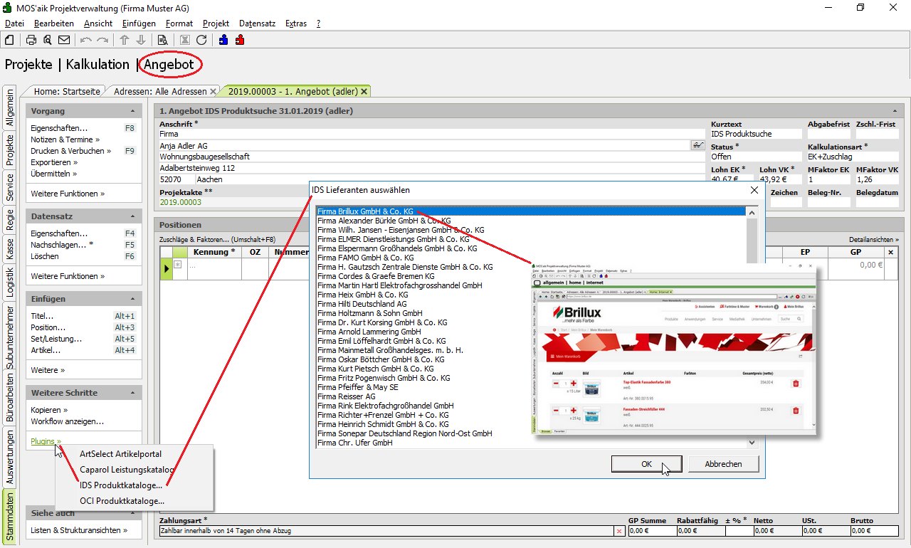The width and height of the screenshot is (911, 548).
Task: Collapse the Vorgang panel
Action: (132, 112)
